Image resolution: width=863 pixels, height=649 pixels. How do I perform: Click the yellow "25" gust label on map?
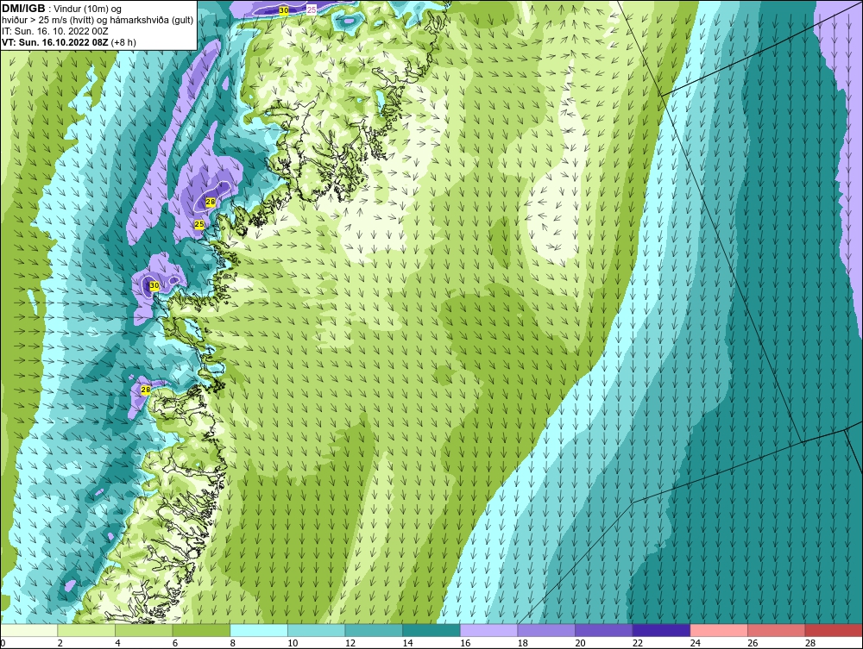click(x=199, y=224)
